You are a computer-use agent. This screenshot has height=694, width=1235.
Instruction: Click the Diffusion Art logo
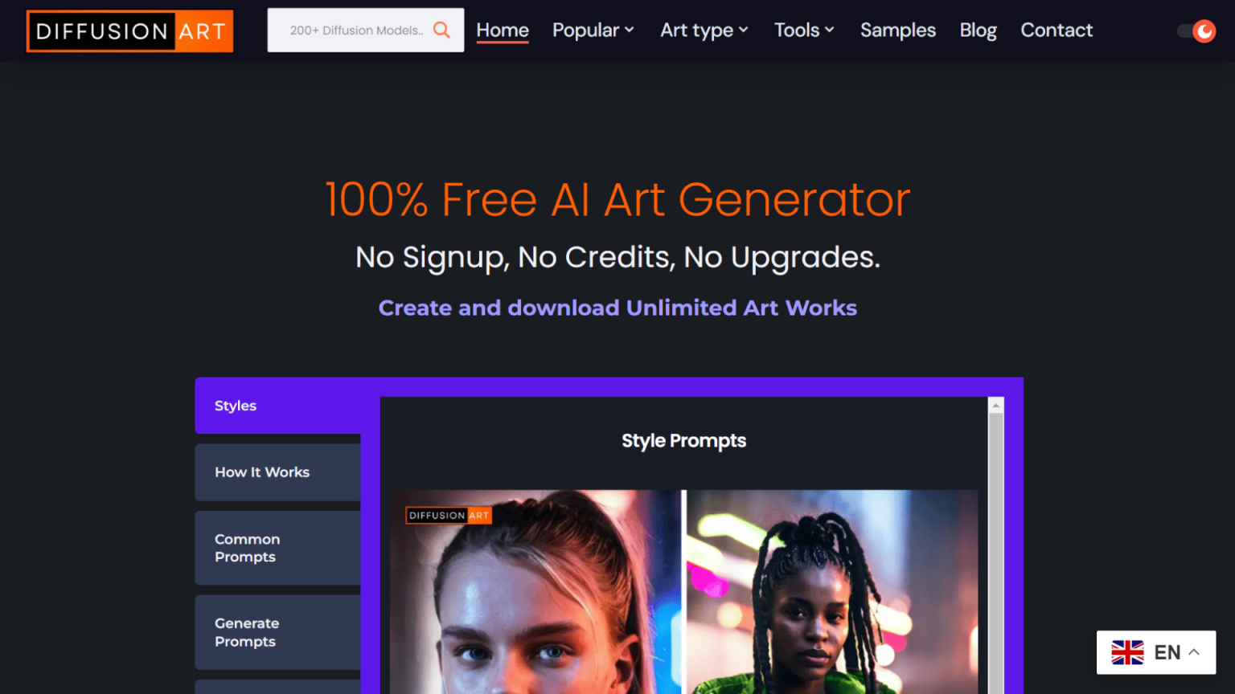pyautogui.click(x=130, y=31)
